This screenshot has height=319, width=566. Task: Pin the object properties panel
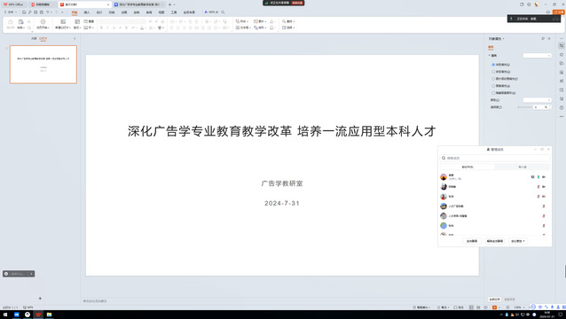point(543,38)
